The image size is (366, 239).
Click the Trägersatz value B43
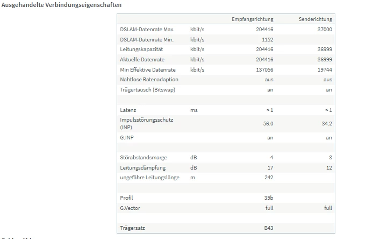tap(269, 228)
